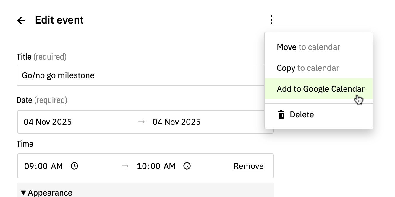Click the trash icon beside Delete
This screenshot has width=395, height=197.
(281, 114)
